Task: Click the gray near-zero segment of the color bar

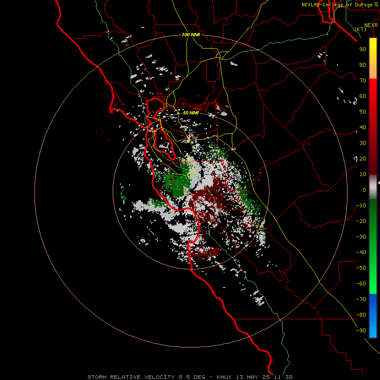Action: (373, 187)
